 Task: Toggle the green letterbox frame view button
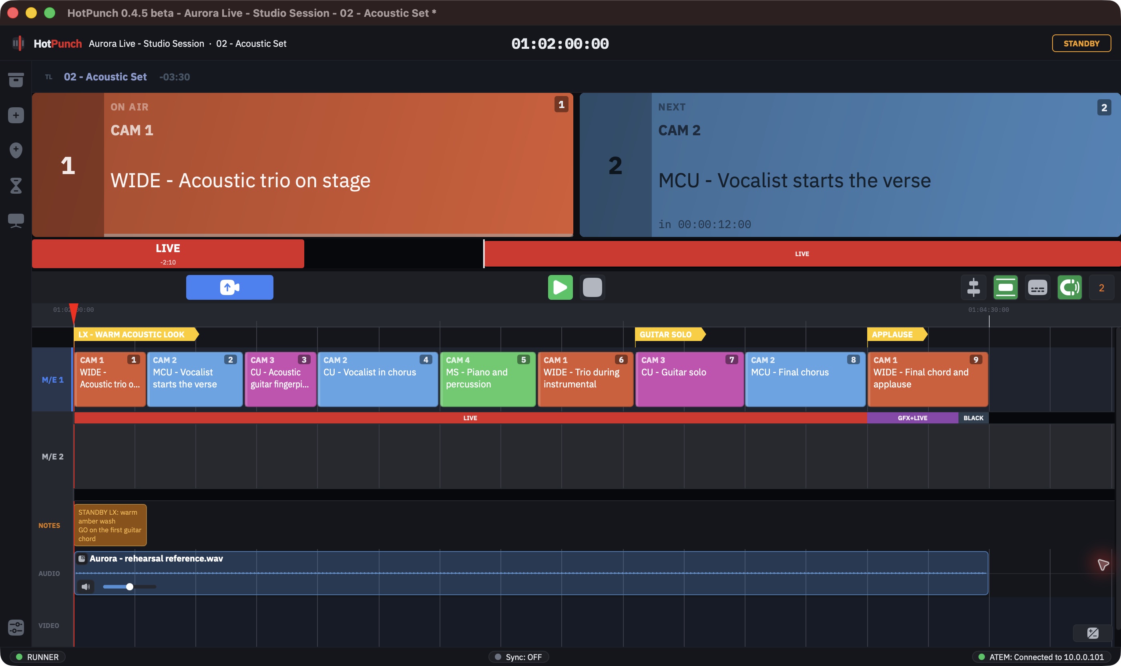(1006, 288)
